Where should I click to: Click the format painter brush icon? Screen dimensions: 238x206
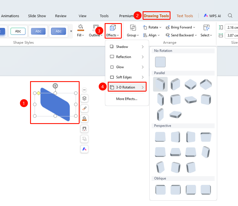point(84,108)
